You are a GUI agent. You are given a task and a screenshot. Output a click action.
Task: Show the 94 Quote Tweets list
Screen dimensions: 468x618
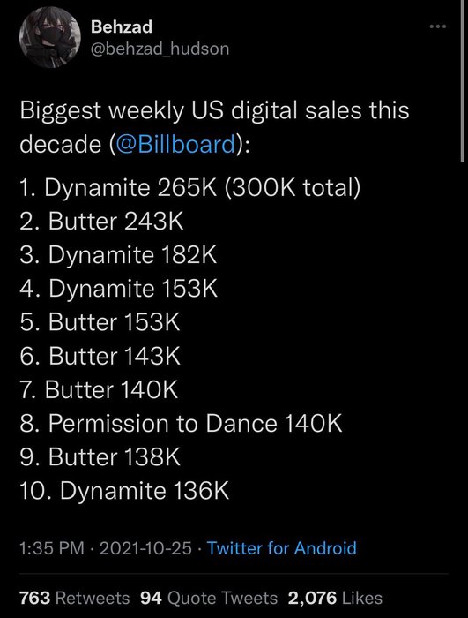click(209, 598)
